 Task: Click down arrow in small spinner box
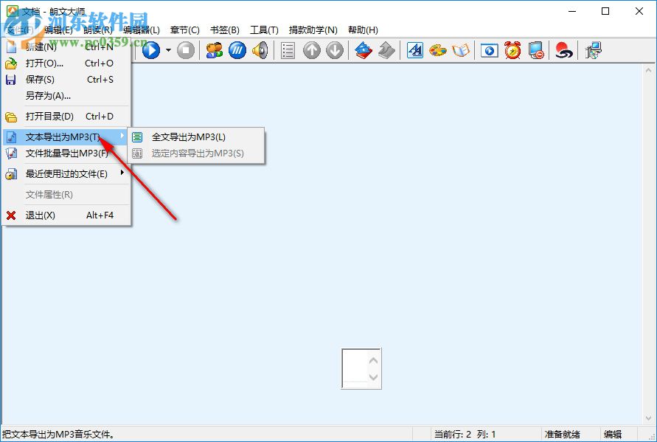click(x=373, y=377)
